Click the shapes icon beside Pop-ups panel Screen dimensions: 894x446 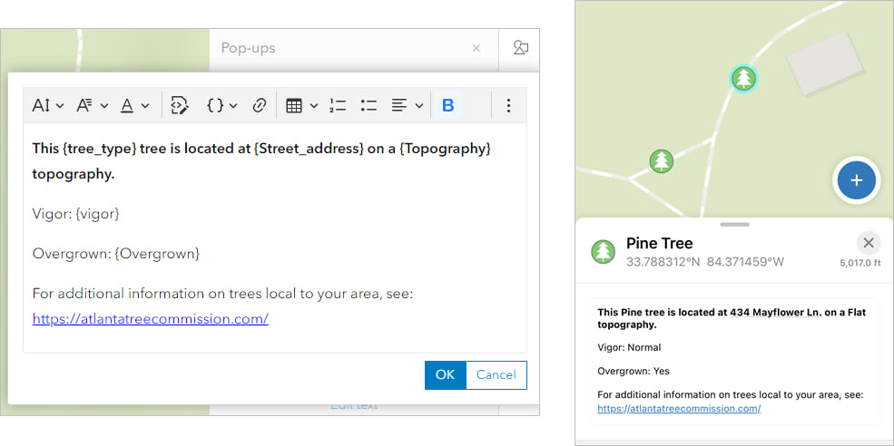click(520, 48)
